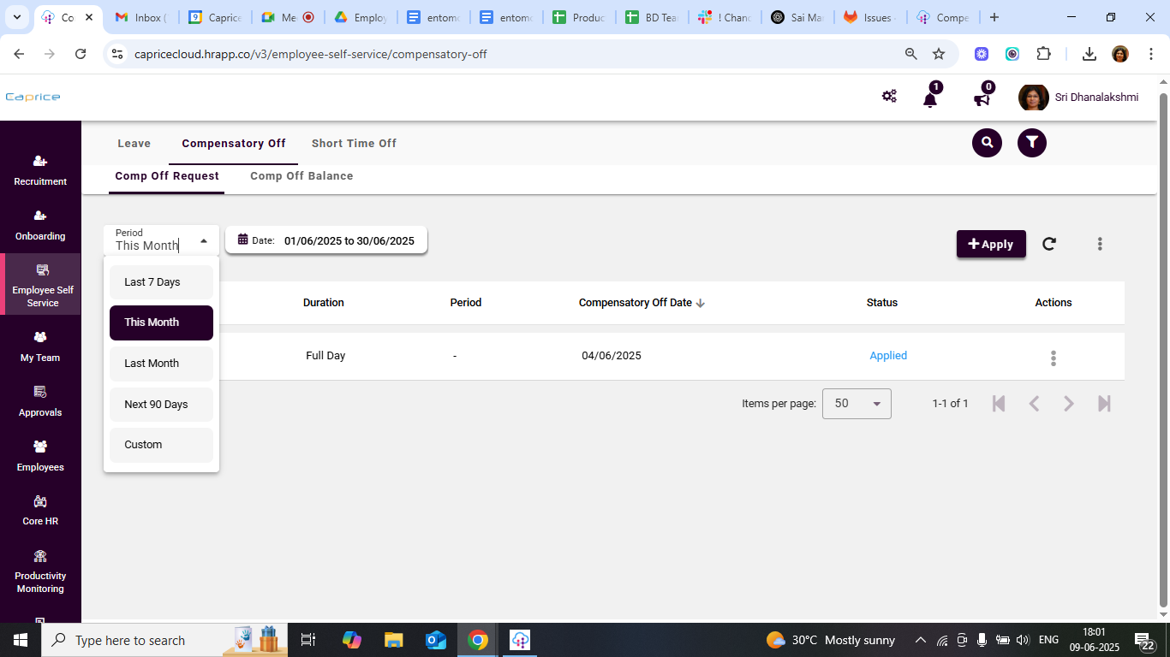Switch to the Short Time Off tab
Screen dimensions: 1170x657
tap(354, 144)
